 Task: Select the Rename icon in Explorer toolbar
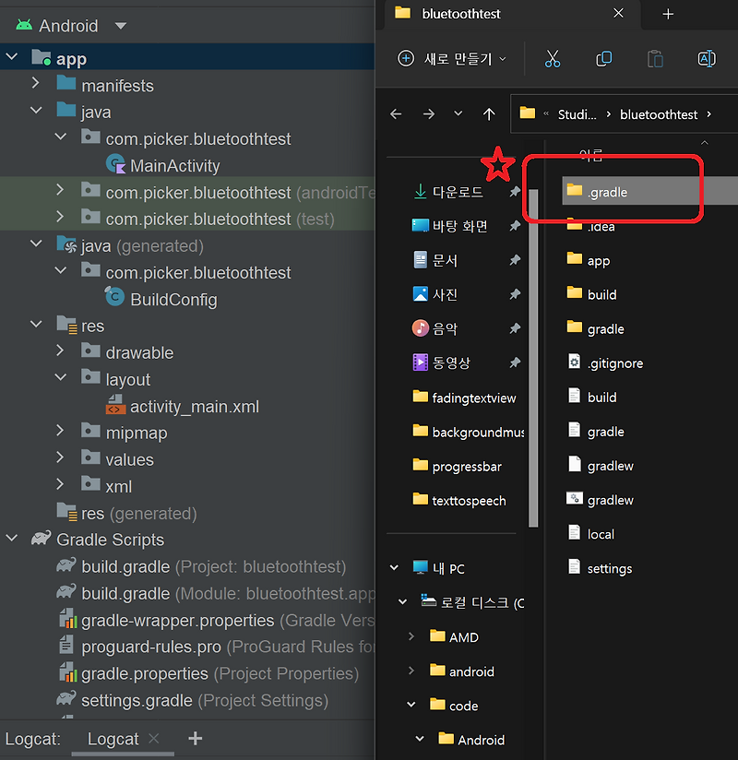pyautogui.click(x=707, y=57)
